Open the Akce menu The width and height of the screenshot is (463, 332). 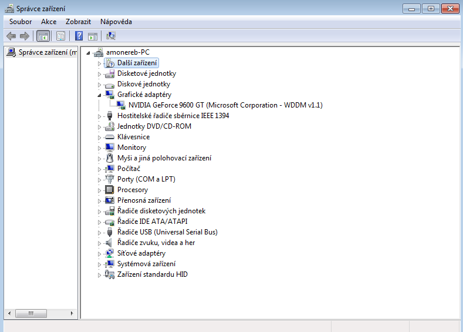click(x=49, y=22)
